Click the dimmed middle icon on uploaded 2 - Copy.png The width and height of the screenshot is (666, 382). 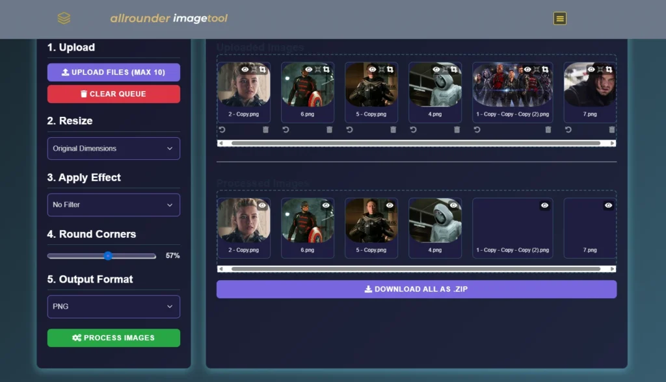(254, 69)
